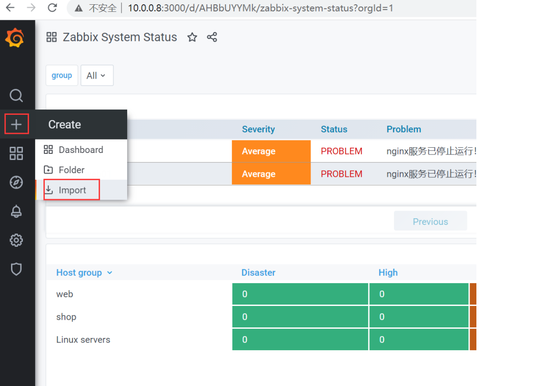Choose Dashboard from the Create menu

tap(81, 150)
